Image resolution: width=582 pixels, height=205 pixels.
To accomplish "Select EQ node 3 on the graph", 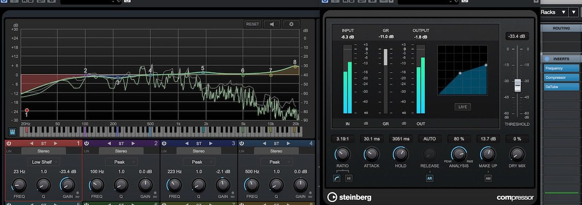I will pos(117,78).
